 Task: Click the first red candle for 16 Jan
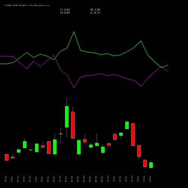[x=7, y=157]
